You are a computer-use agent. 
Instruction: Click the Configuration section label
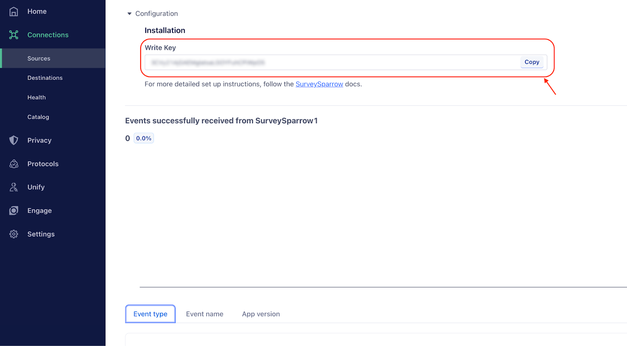156,14
